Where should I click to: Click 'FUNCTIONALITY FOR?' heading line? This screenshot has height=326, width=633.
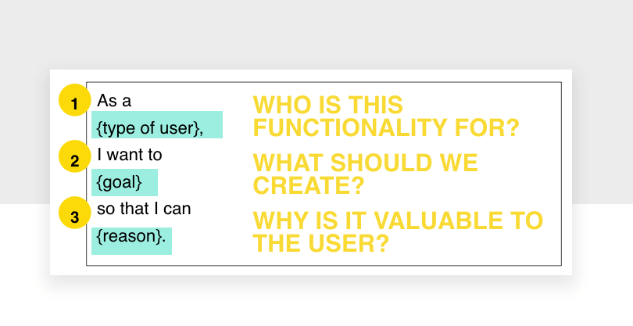pyautogui.click(x=386, y=127)
